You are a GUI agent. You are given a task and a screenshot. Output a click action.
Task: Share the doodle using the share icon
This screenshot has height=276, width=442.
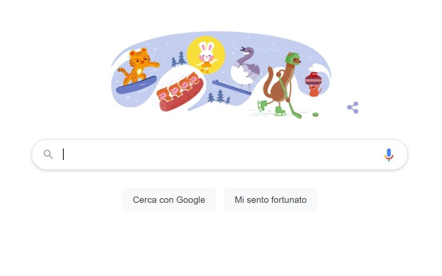pos(353,107)
